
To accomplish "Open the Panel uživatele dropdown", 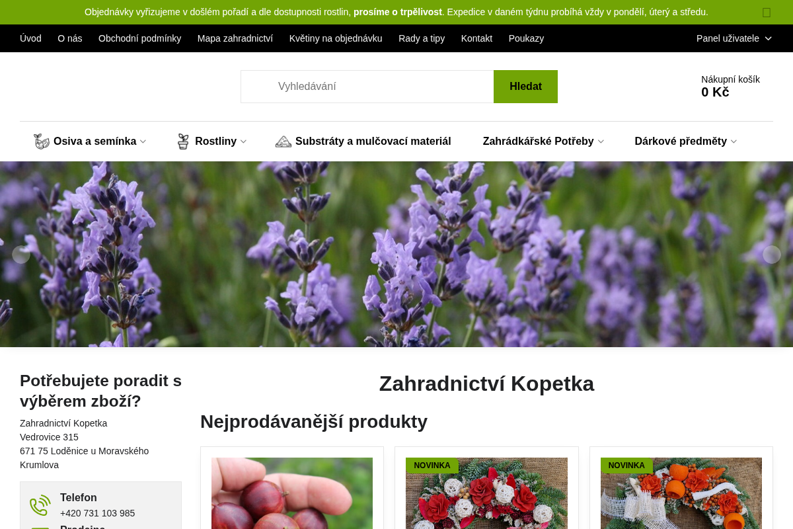I will coord(734,38).
